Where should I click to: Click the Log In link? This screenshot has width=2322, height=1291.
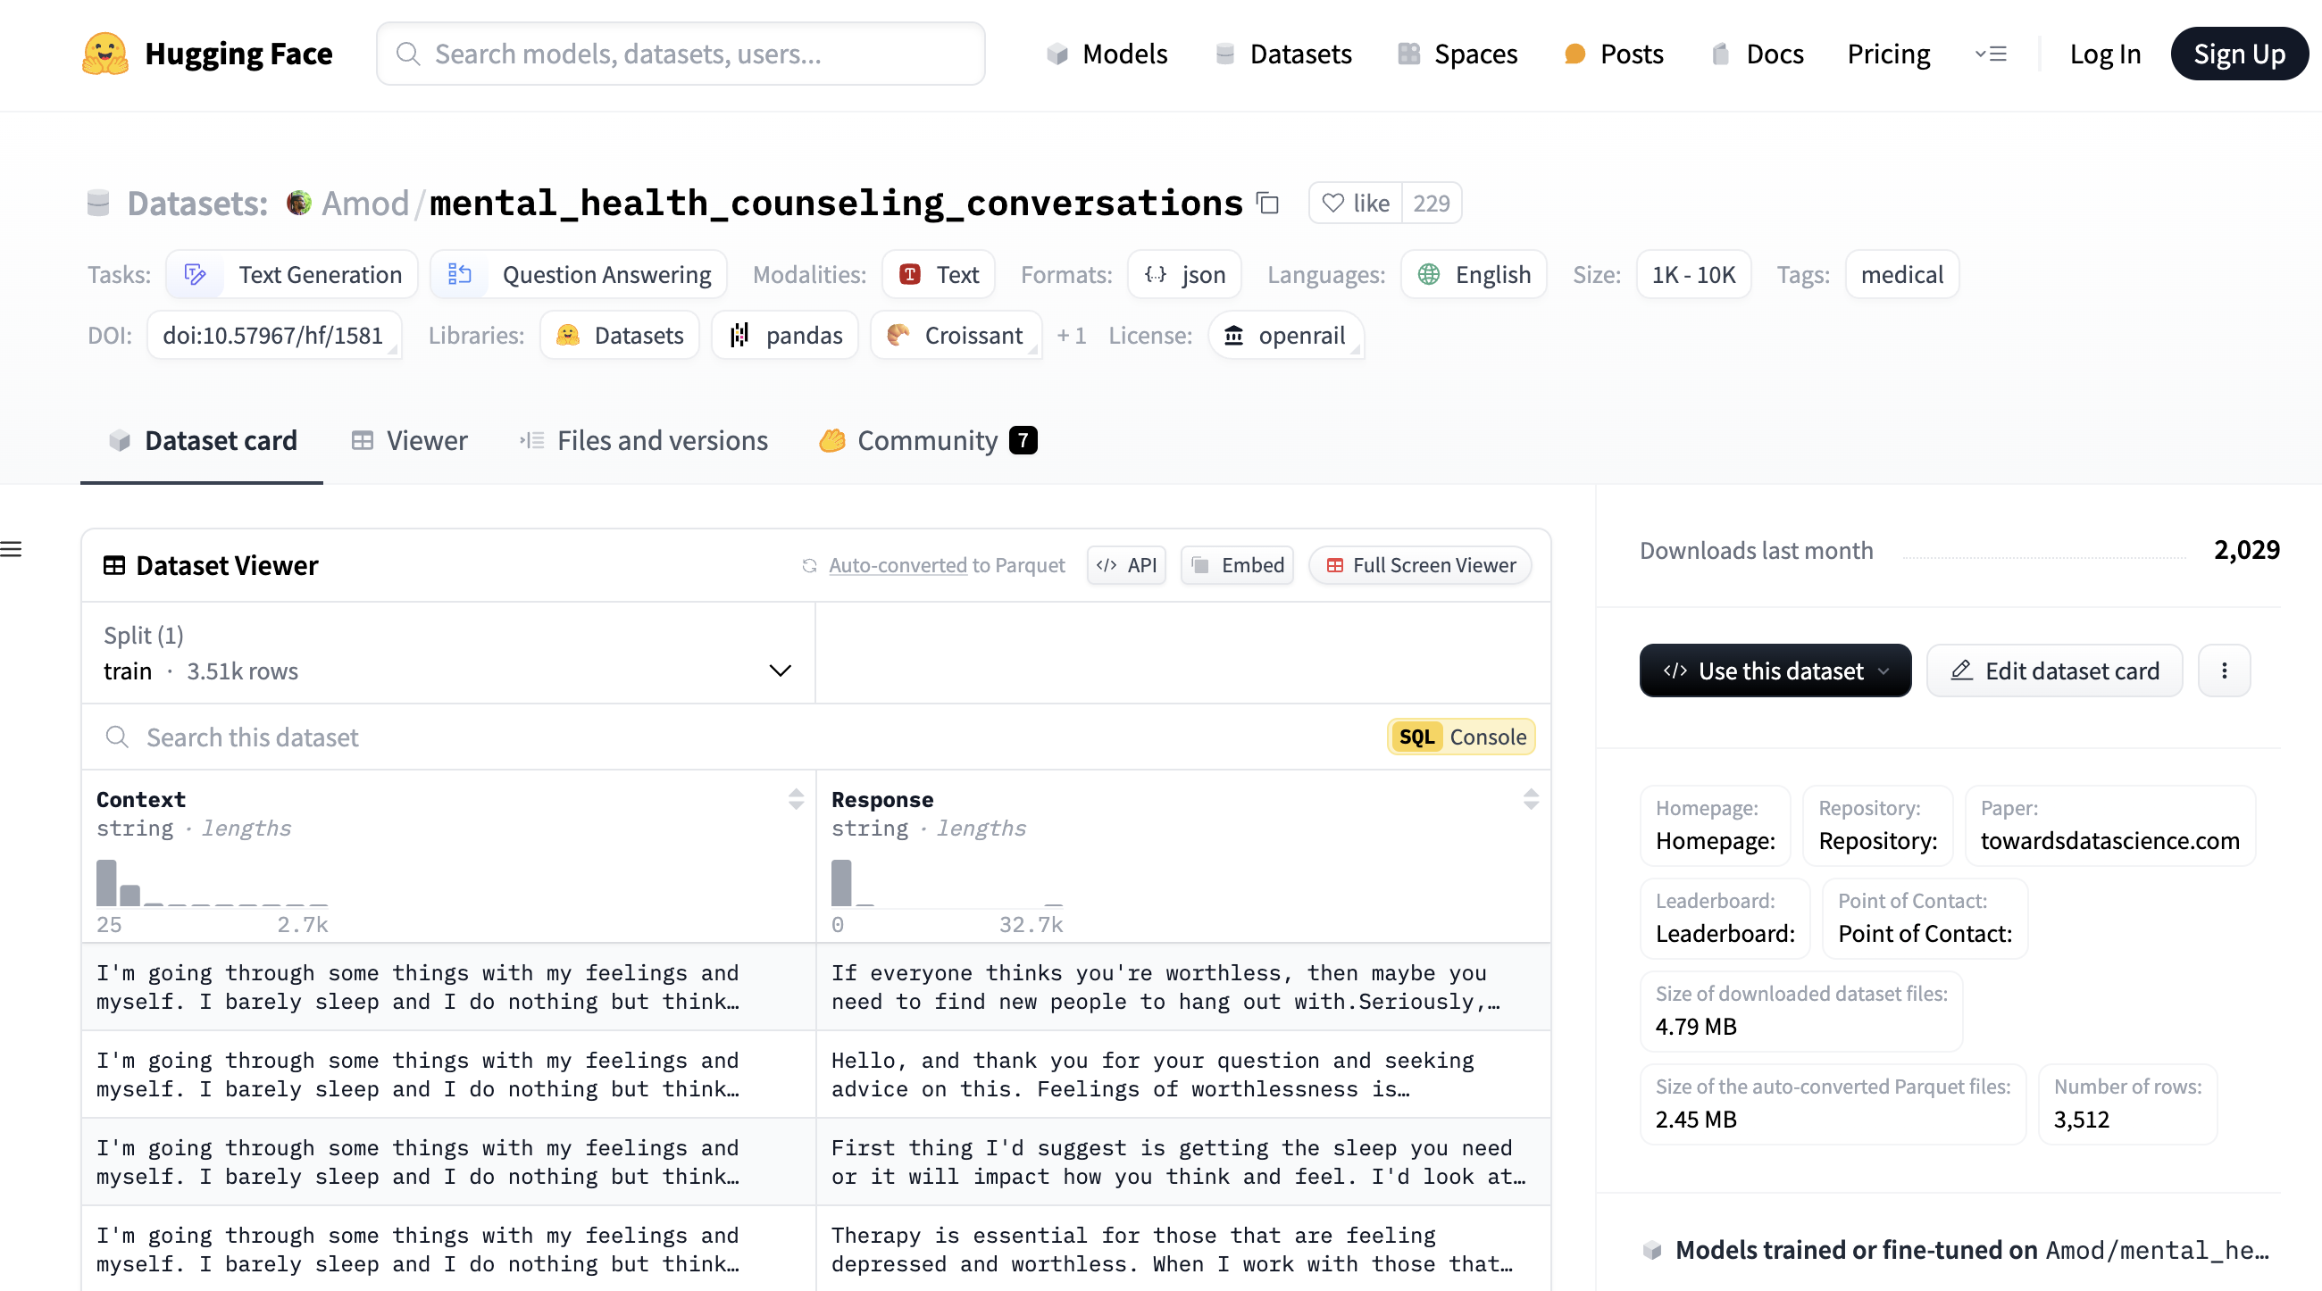[2105, 54]
